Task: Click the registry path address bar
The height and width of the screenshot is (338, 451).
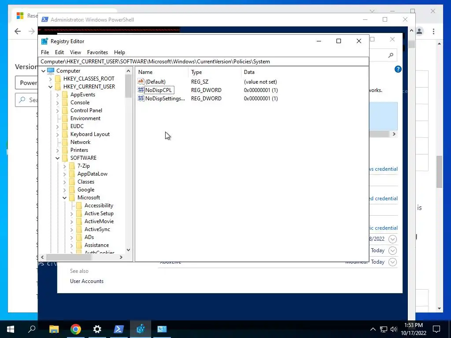Action: point(203,62)
